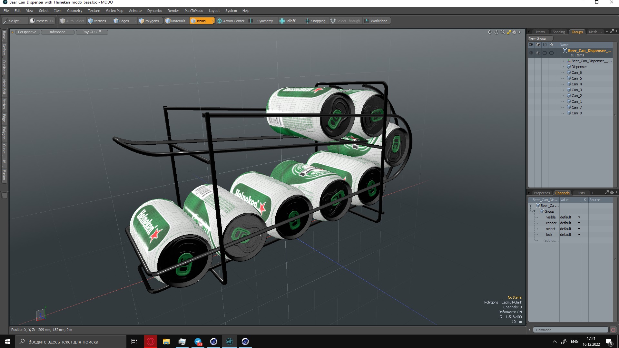This screenshot has width=619, height=348.
Task: Toggle Symmetry on or off
Action: coord(262,21)
